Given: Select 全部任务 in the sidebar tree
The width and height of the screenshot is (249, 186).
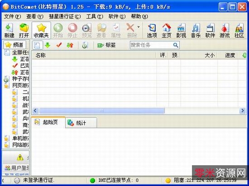Looking at the screenshot, I should [x=16, y=52].
